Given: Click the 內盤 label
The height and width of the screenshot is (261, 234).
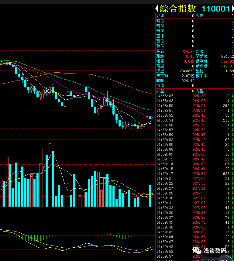Looking at the screenshot, I should point(200,91).
